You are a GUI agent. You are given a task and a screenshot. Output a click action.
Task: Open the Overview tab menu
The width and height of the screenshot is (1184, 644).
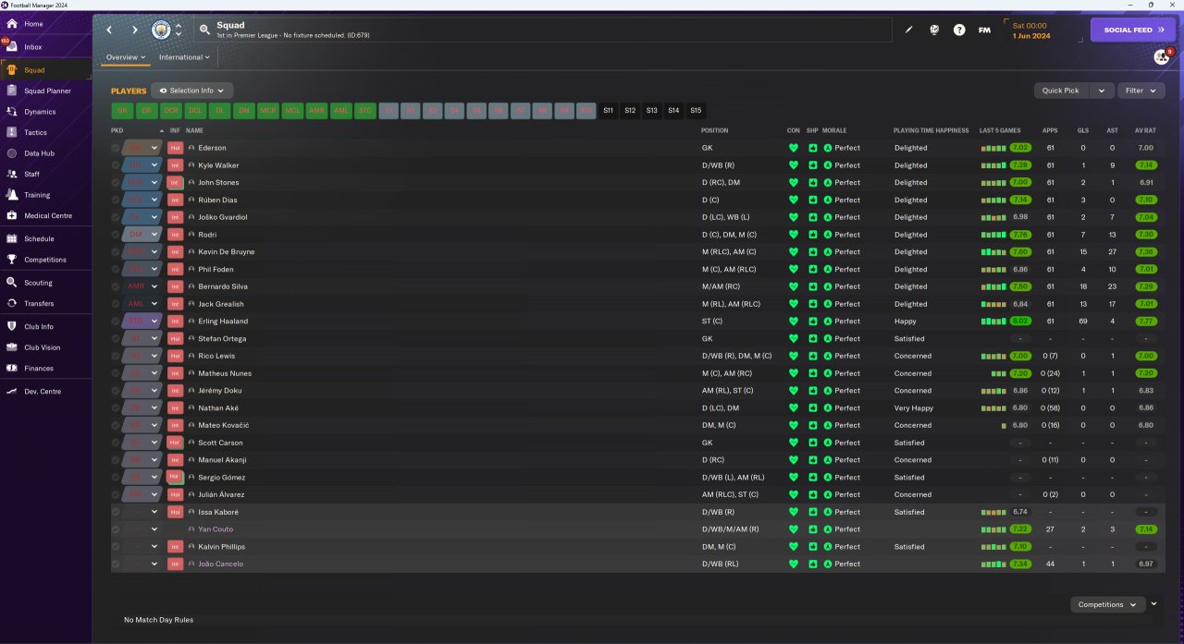pyautogui.click(x=125, y=57)
